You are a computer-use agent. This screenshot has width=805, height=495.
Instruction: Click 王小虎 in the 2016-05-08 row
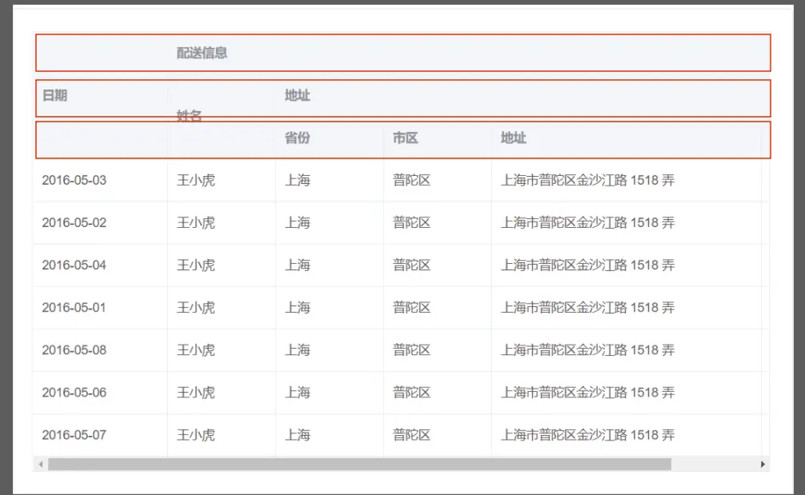tap(195, 350)
